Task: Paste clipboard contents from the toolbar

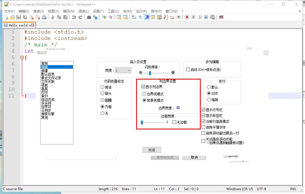Action: (x=65, y=17)
